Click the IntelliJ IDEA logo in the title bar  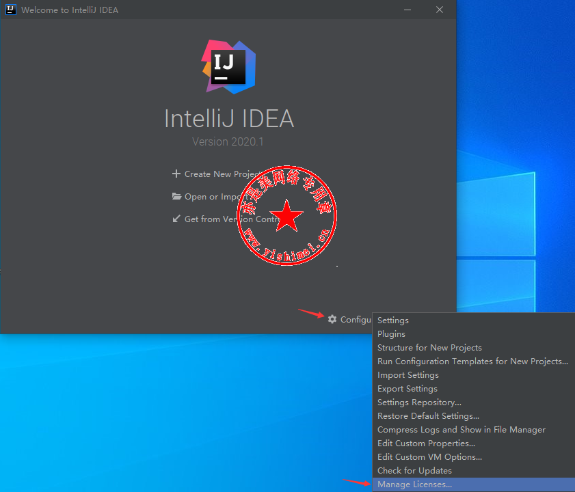[11, 10]
